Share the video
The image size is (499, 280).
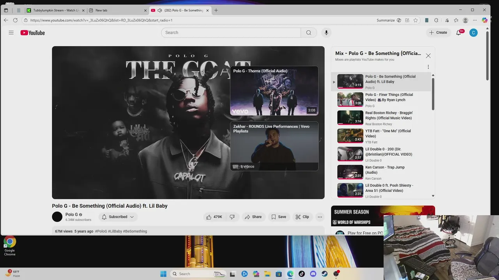253,217
